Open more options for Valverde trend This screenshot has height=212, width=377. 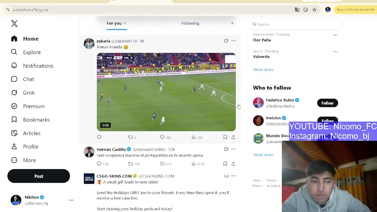click(335, 52)
